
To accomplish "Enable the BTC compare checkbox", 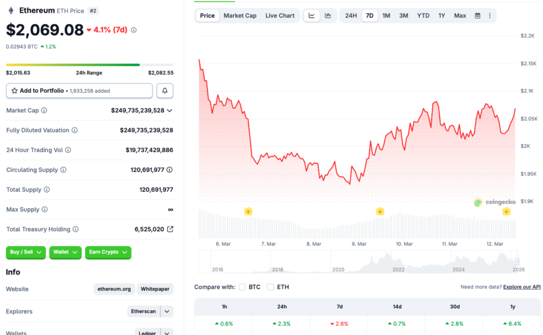I will pos(242,287).
